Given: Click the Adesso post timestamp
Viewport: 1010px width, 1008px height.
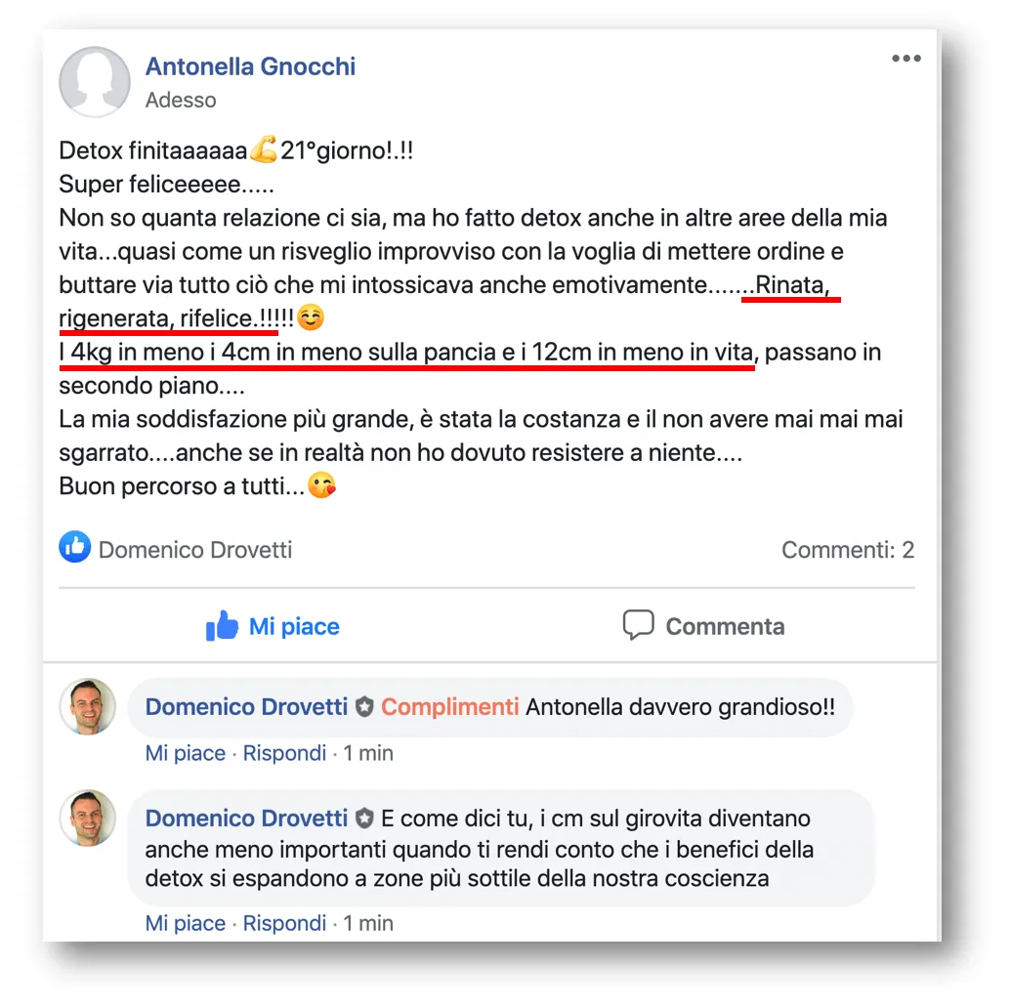Looking at the screenshot, I should coord(181,100).
